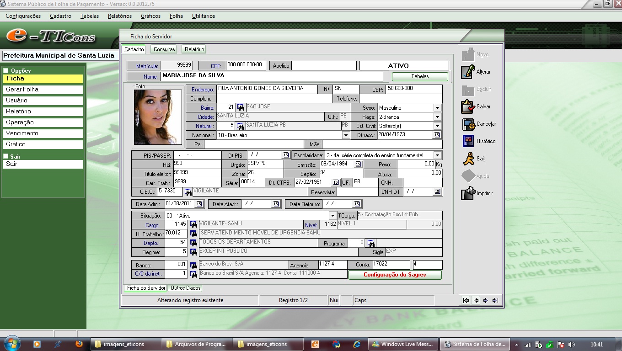Toggle the Opções checkbox in sidebar
This screenshot has height=351, width=622.
(x=6, y=71)
